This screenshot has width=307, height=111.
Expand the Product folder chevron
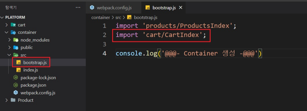click(x=7, y=100)
